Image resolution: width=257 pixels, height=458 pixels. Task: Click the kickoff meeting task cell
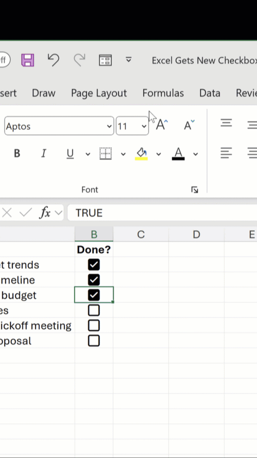click(x=38, y=326)
